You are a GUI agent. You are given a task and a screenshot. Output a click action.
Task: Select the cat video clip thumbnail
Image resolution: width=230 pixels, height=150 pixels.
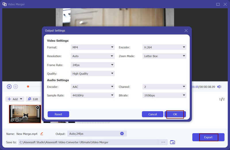pyautogui.click(x=25, y=114)
